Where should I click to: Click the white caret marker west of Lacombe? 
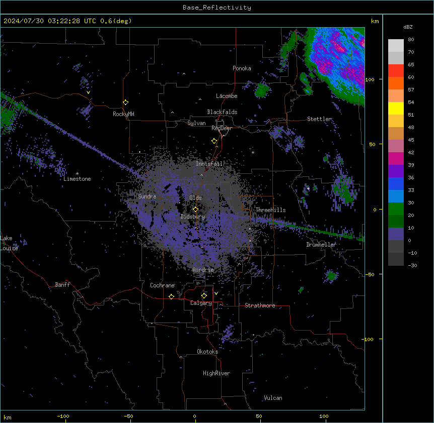(x=200, y=99)
